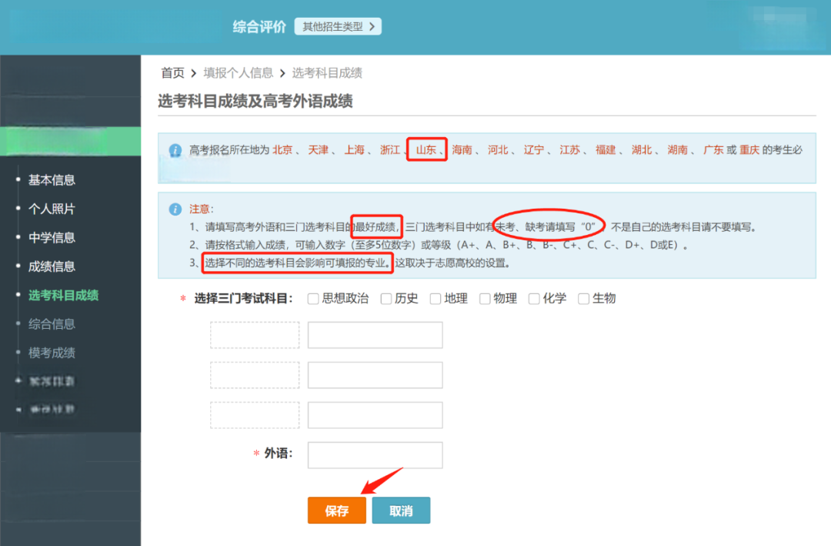
Task: Check the 生物 subject checkbox
Action: [583, 299]
